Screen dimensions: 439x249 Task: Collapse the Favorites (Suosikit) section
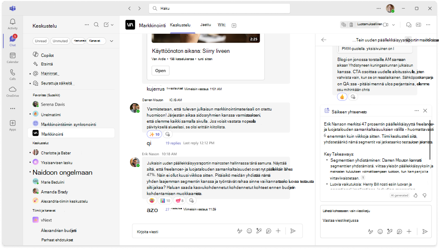click(46, 95)
